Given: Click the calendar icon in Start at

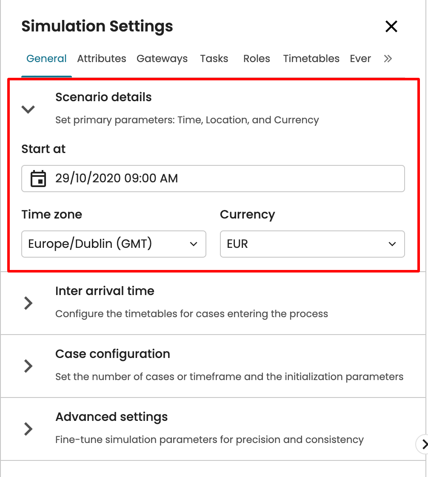Looking at the screenshot, I should pyautogui.click(x=38, y=179).
